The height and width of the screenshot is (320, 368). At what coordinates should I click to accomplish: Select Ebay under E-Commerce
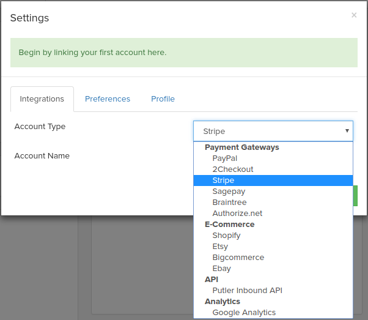[x=221, y=269]
